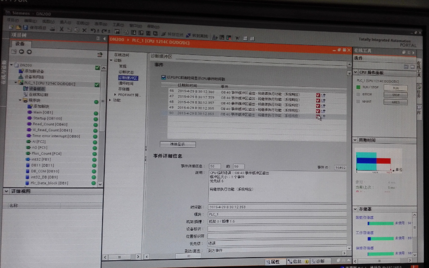The width and height of the screenshot is (429, 268).
Task: Click the forward arrow in project tree
Action: 29,52
